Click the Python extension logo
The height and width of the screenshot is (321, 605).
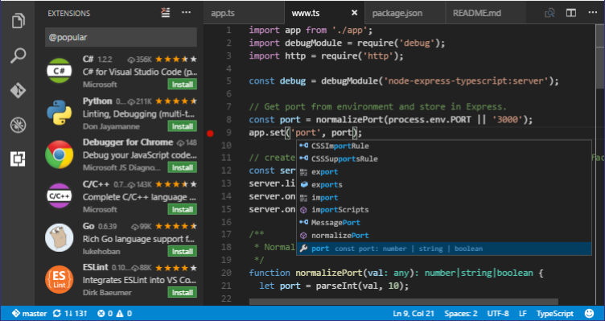pyautogui.click(x=59, y=113)
